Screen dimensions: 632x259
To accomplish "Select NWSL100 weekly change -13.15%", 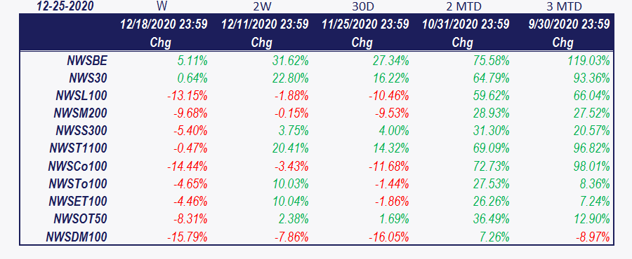I will pos(187,96).
